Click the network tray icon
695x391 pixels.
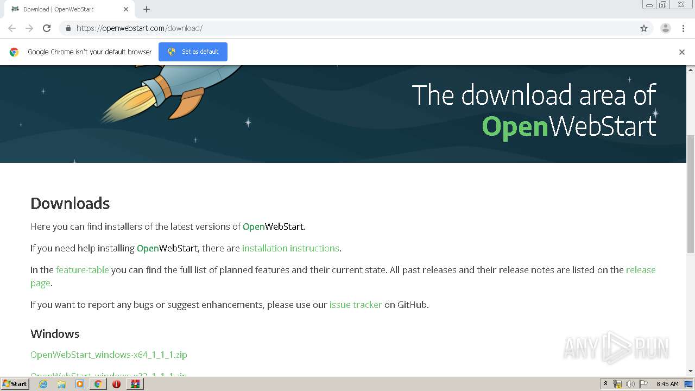[617, 384]
